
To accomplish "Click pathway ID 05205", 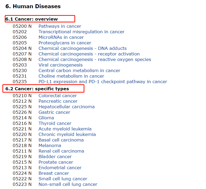I will pyautogui.click(x=20, y=43).
